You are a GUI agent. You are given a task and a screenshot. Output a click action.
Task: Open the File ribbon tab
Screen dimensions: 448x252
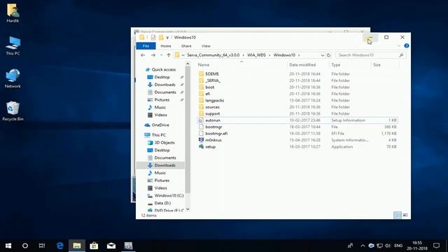click(x=146, y=45)
